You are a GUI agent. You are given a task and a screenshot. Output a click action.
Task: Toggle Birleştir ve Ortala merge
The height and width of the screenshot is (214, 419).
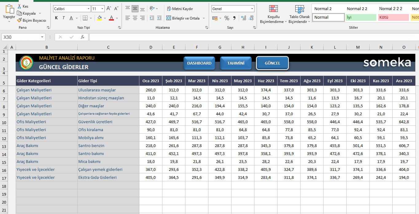[x=183, y=18]
